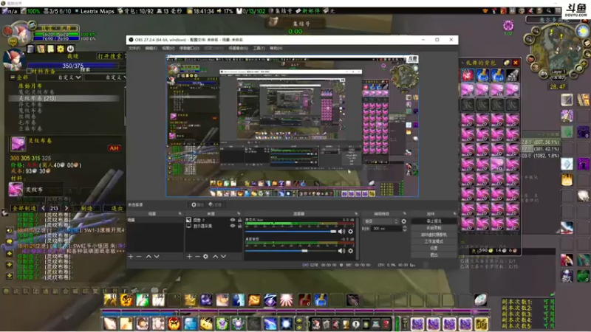The height and width of the screenshot is (332, 591).
Task: Move scene down in Scenes panel
Action: point(157,256)
